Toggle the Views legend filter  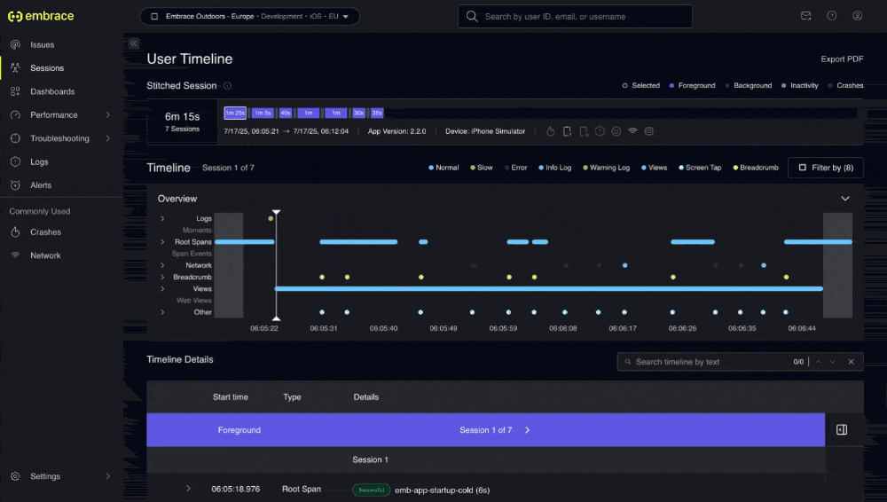654,169
